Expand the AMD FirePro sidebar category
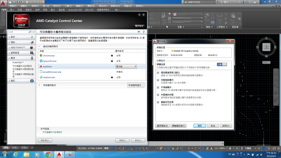281x158 pixels. coord(21,47)
